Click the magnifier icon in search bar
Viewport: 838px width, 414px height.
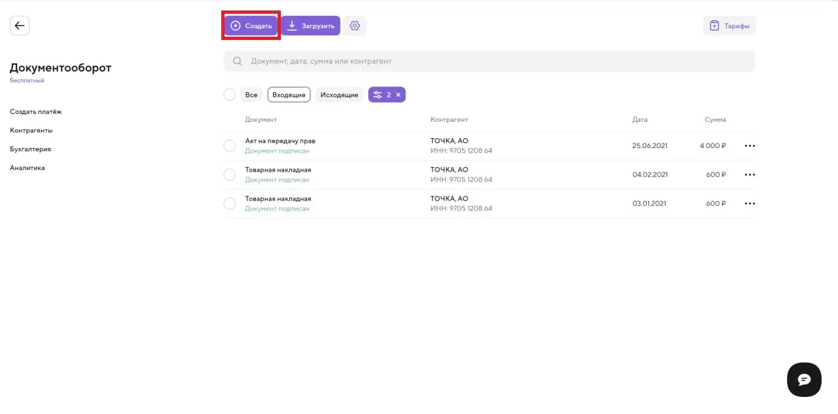click(x=237, y=61)
